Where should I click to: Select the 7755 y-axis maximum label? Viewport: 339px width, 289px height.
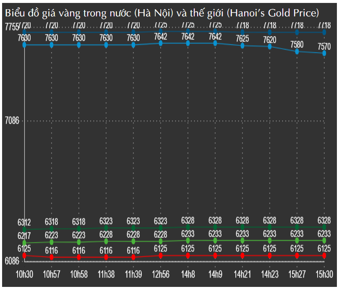point(12,28)
